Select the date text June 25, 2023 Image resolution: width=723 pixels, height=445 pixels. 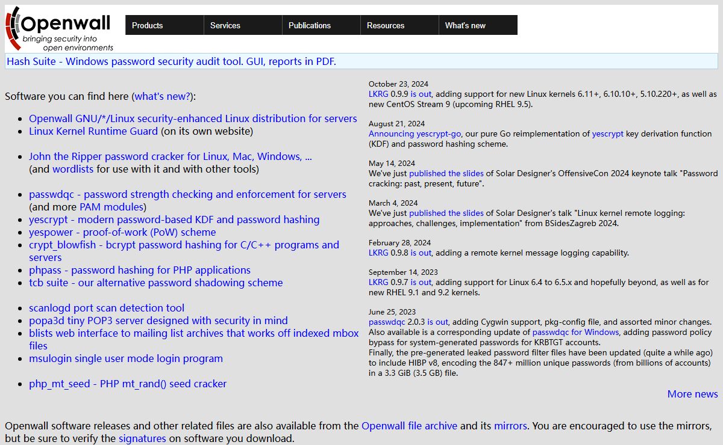tap(392, 311)
